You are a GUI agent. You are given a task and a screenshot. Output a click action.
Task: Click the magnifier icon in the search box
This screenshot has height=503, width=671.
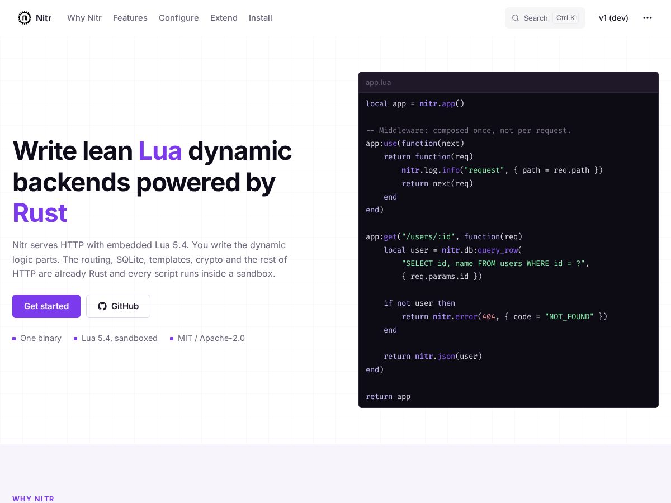coord(516,18)
